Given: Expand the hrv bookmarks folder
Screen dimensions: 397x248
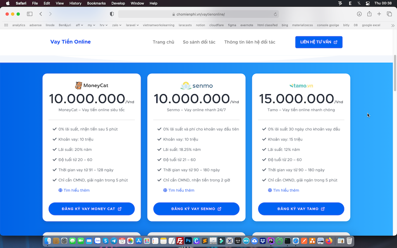Looking at the screenshot, I should pos(103,25).
